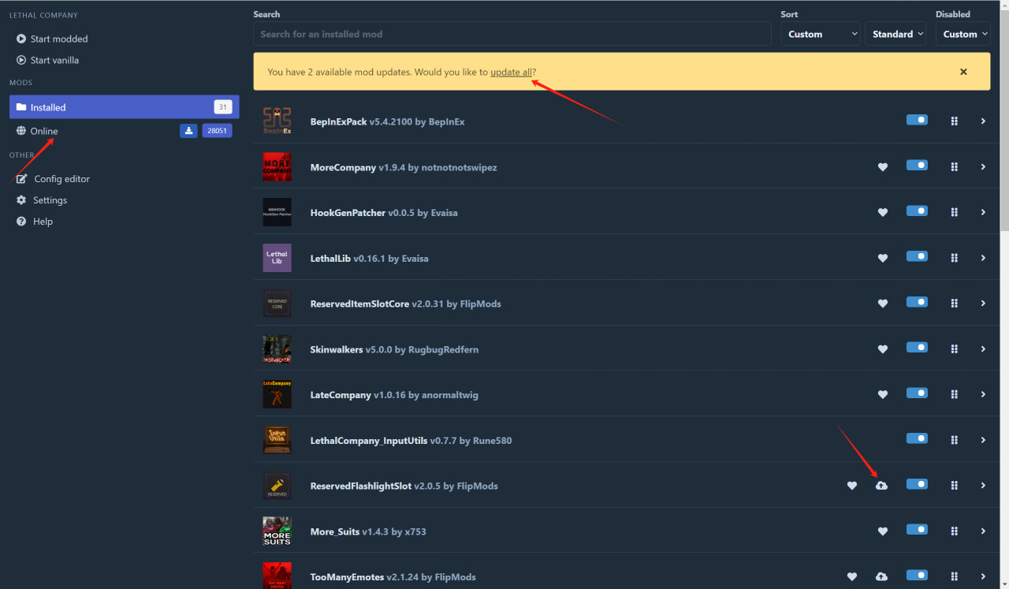Expand the LethalLib row chevron
Image resolution: width=1009 pixels, height=589 pixels.
coord(983,258)
